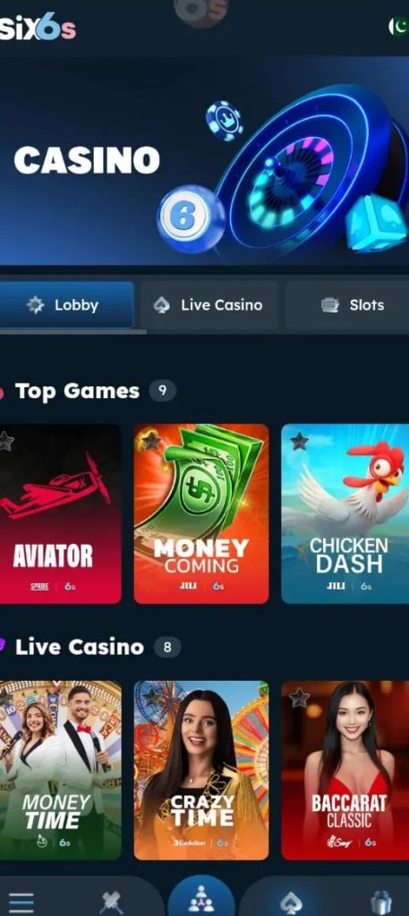Mark Crazy Time as favorite star

pos(150,698)
